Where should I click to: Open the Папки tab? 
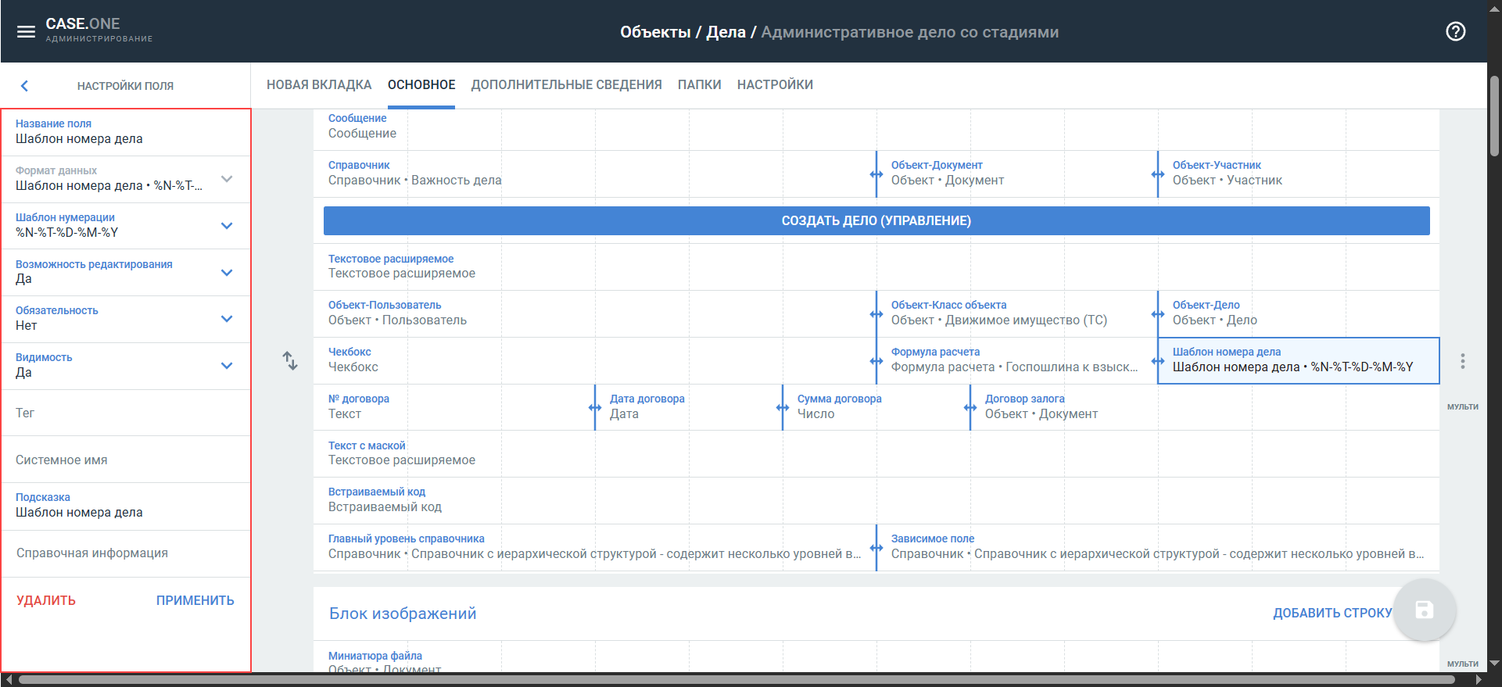click(699, 84)
